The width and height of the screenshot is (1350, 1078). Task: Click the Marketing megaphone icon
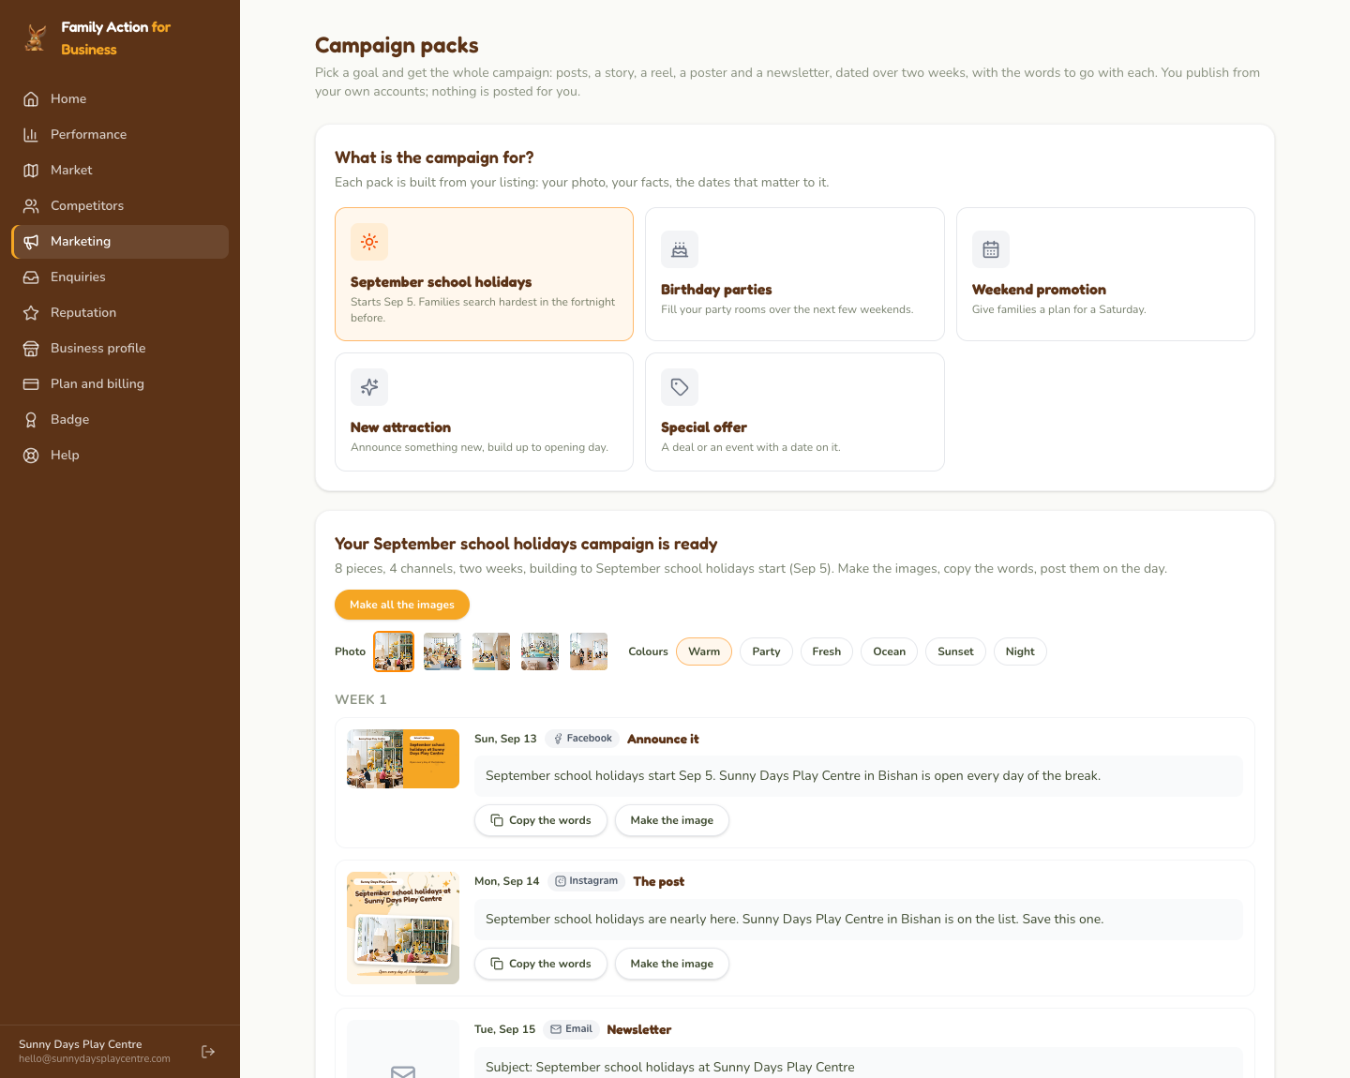coord(31,241)
